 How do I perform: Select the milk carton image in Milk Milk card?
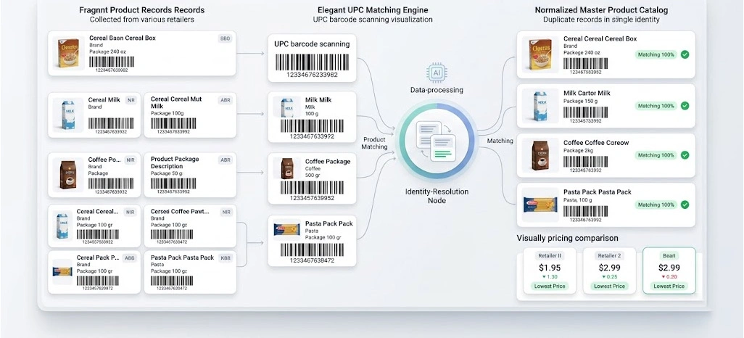[x=286, y=107]
